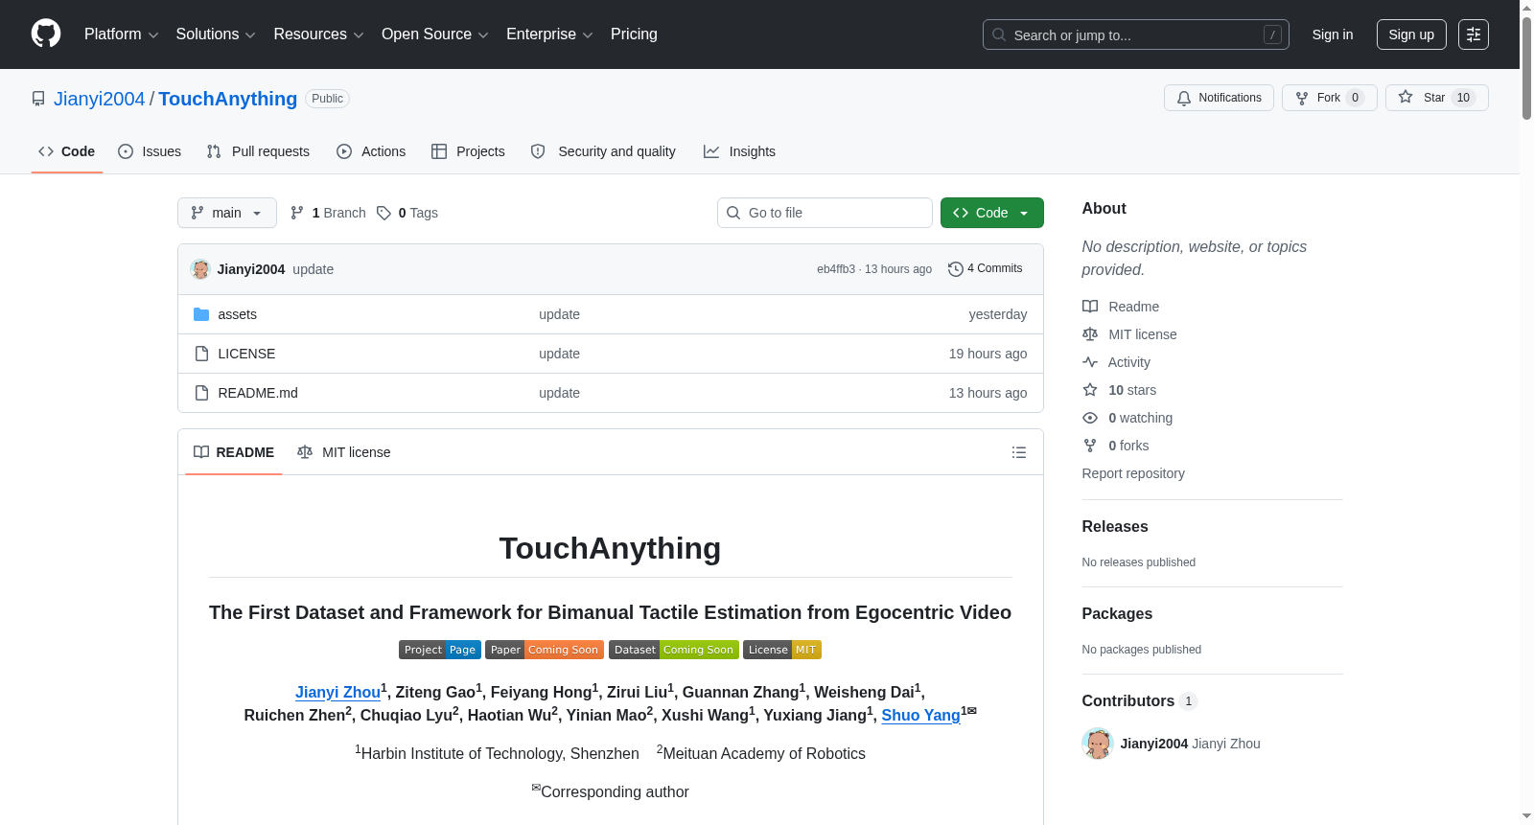Image resolution: width=1534 pixels, height=825 pixels.
Task: Click the Project Page badge
Action: [440, 650]
